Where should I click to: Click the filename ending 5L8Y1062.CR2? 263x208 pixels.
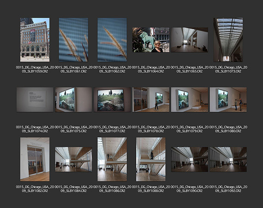point(112,69)
